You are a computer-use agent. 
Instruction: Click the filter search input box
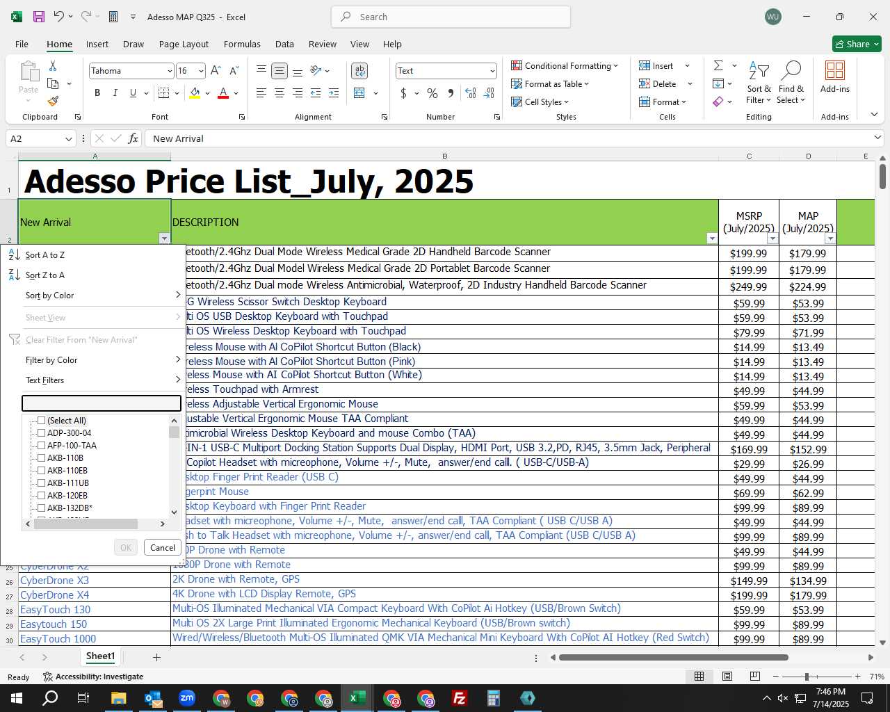pos(102,403)
